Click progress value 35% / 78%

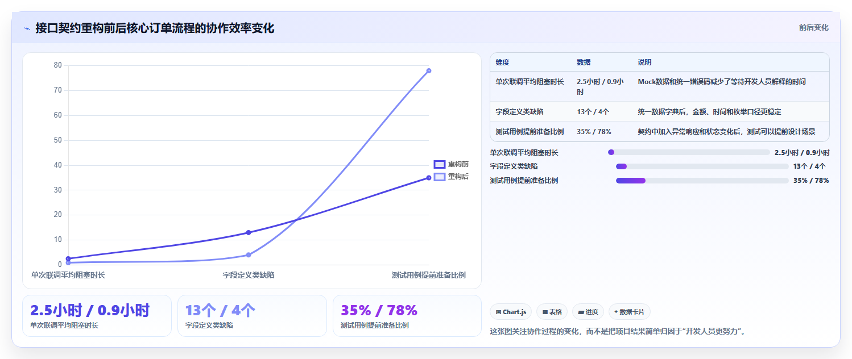(811, 181)
